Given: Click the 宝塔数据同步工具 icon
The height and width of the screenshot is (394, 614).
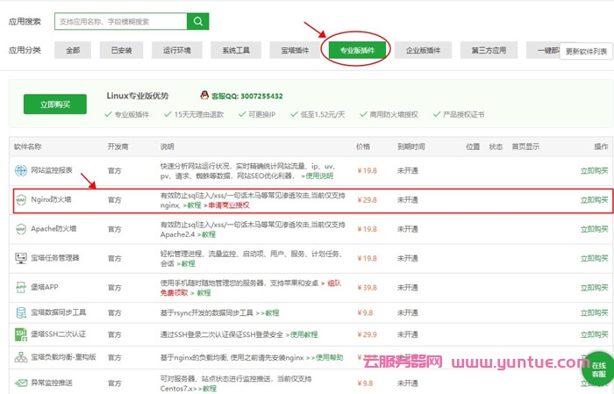Looking at the screenshot, I should (x=20, y=312).
